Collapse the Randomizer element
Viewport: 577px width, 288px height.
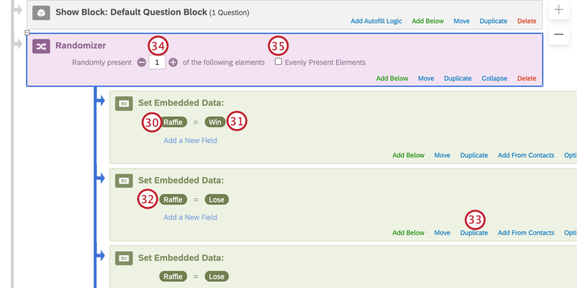tap(494, 79)
